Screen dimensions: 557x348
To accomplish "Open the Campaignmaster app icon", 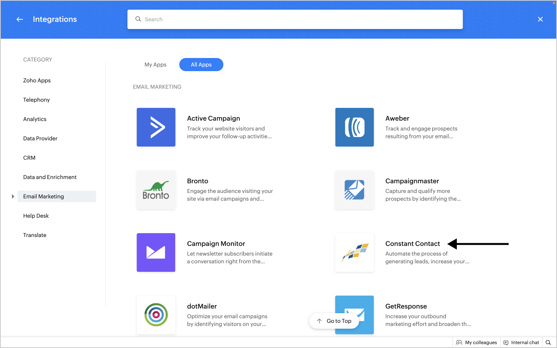I will click(354, 190).
